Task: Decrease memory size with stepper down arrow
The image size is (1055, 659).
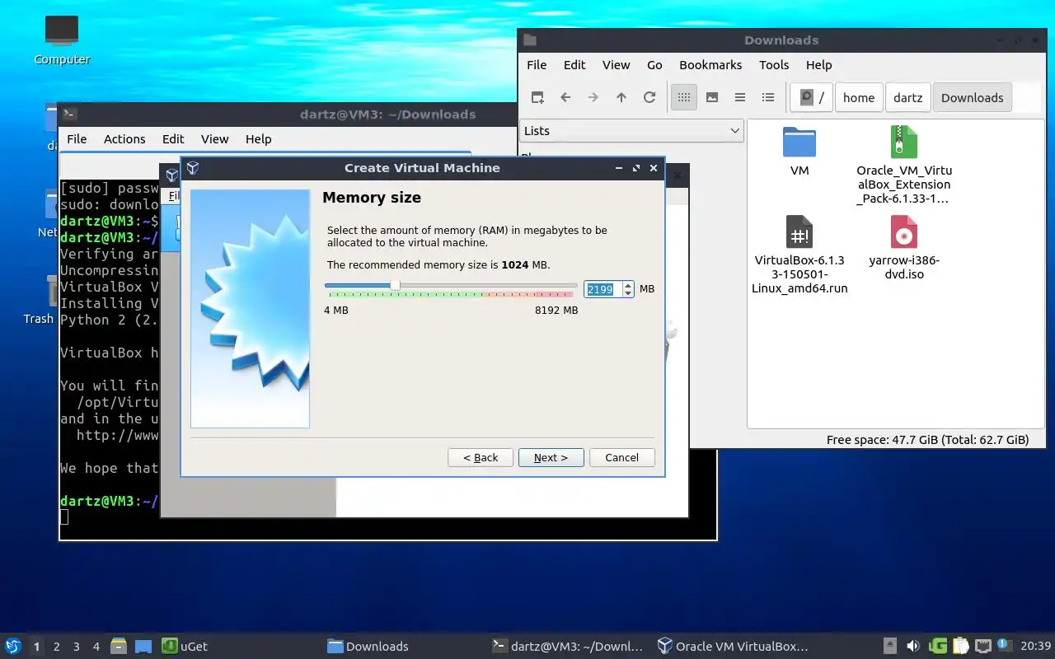Action: click(628, 293)
